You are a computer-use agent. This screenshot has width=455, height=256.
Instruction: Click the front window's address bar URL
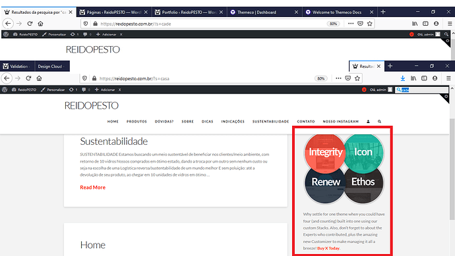[x=135, y=78]
